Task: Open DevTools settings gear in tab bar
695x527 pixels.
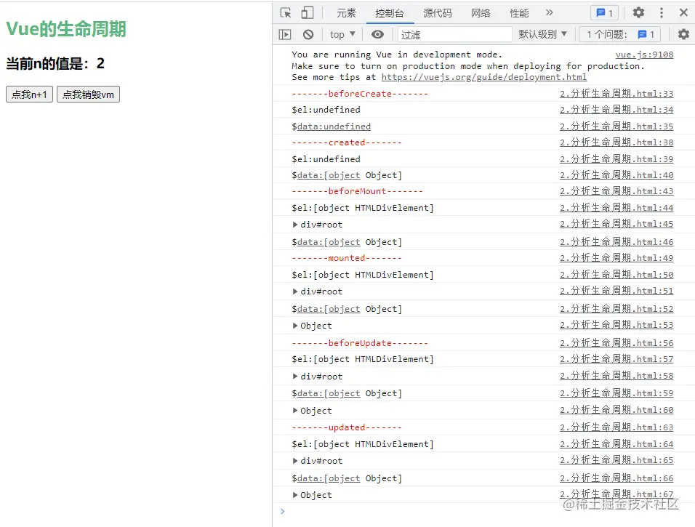Action: (x=638, y=13)
